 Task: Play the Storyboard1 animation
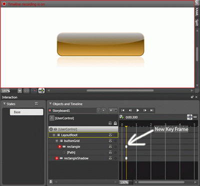click(137, 110)
